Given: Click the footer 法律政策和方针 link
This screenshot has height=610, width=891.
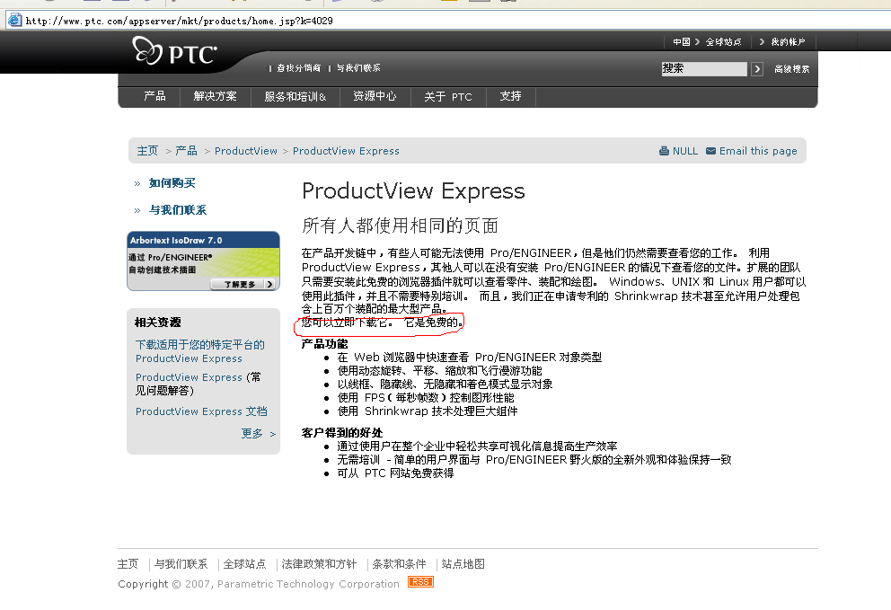Looking at the screenshot, I should pyautogui.click(x=319, y=564).
